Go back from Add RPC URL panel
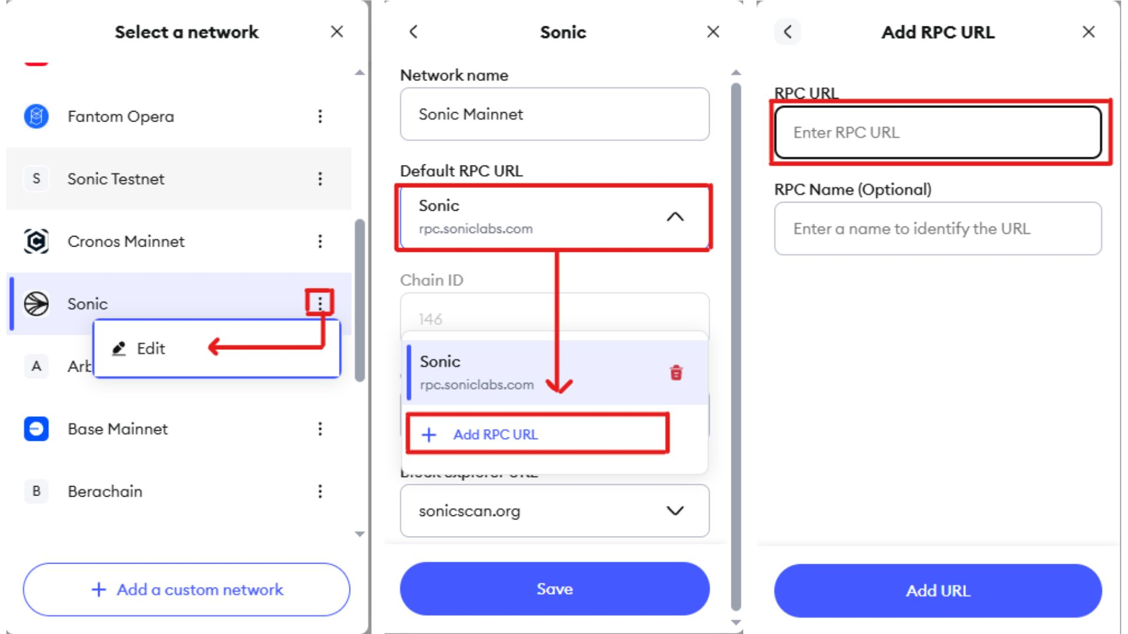The width and height of the screenshot is (1128, 634). click(x=788, y=32)
